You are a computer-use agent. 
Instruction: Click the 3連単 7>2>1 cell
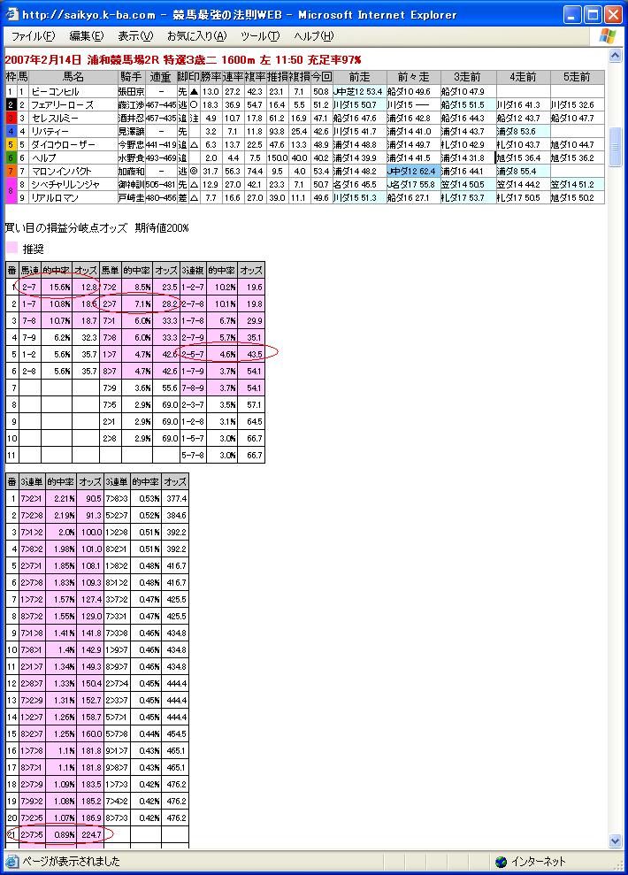[x=32, y=498]
